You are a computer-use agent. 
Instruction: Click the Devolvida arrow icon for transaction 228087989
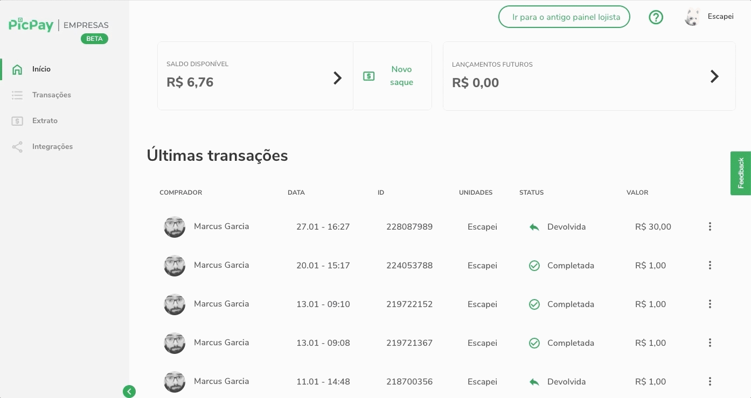534,227
